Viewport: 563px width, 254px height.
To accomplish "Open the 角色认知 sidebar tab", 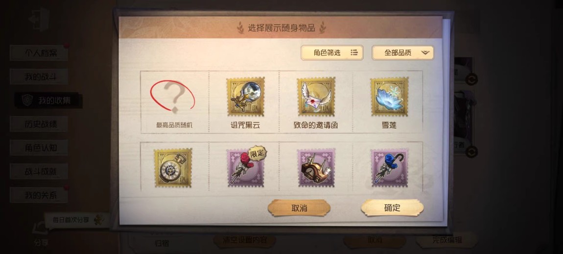I will click(x=39, y=148).
